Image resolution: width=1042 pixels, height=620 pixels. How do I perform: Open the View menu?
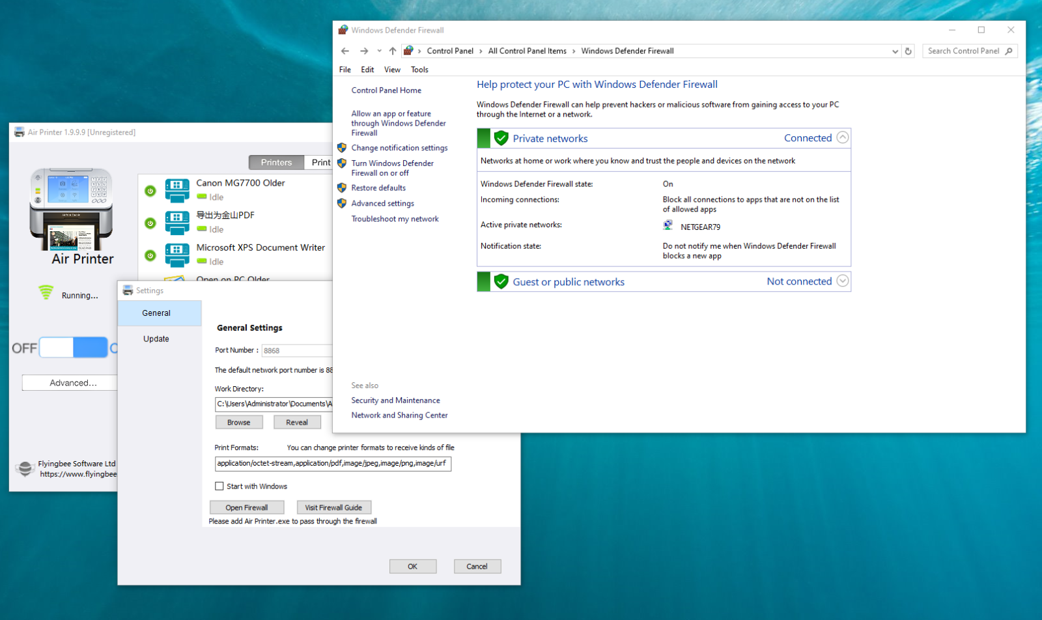(393, 70)
